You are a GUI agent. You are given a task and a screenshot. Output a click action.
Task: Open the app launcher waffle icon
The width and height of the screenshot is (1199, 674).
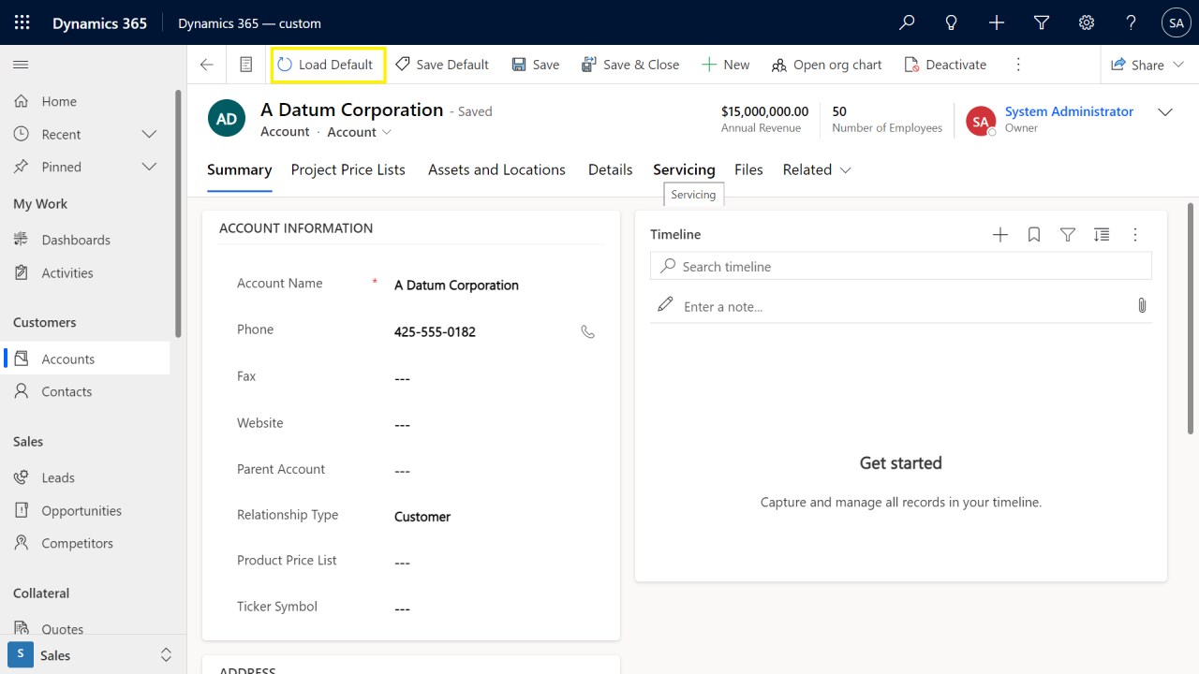coord(22,22)
